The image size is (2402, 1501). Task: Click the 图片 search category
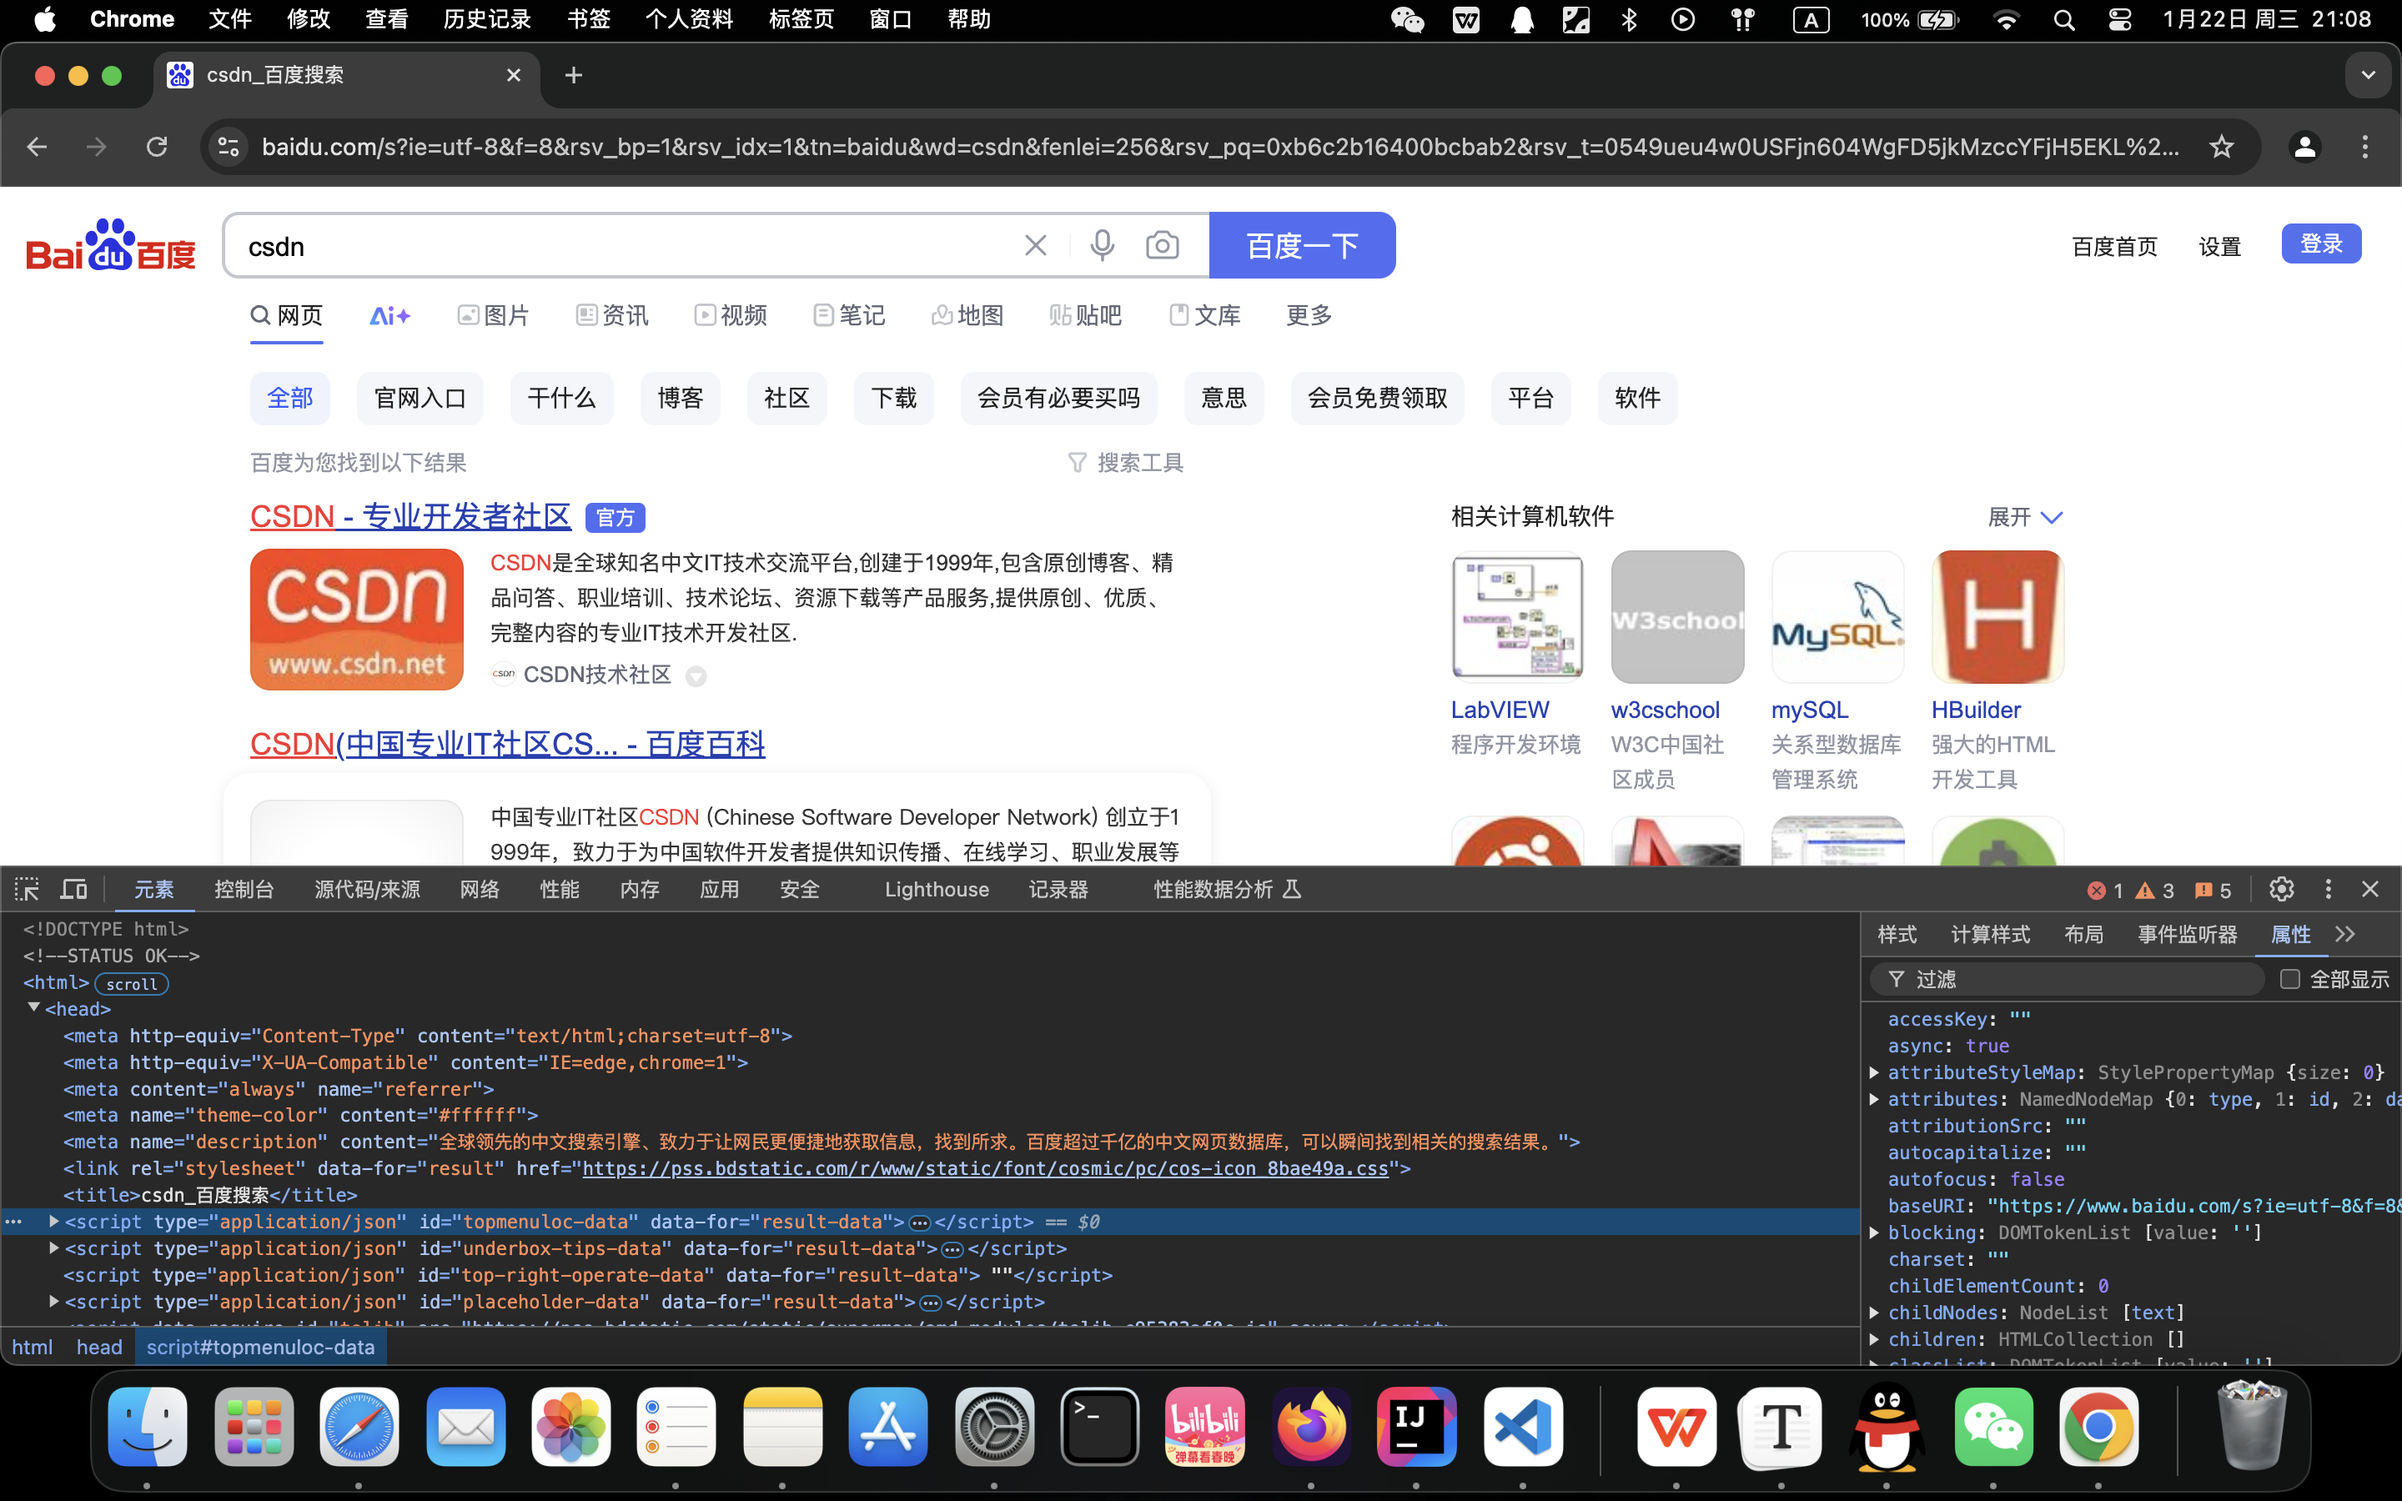[x=493, y=316]
